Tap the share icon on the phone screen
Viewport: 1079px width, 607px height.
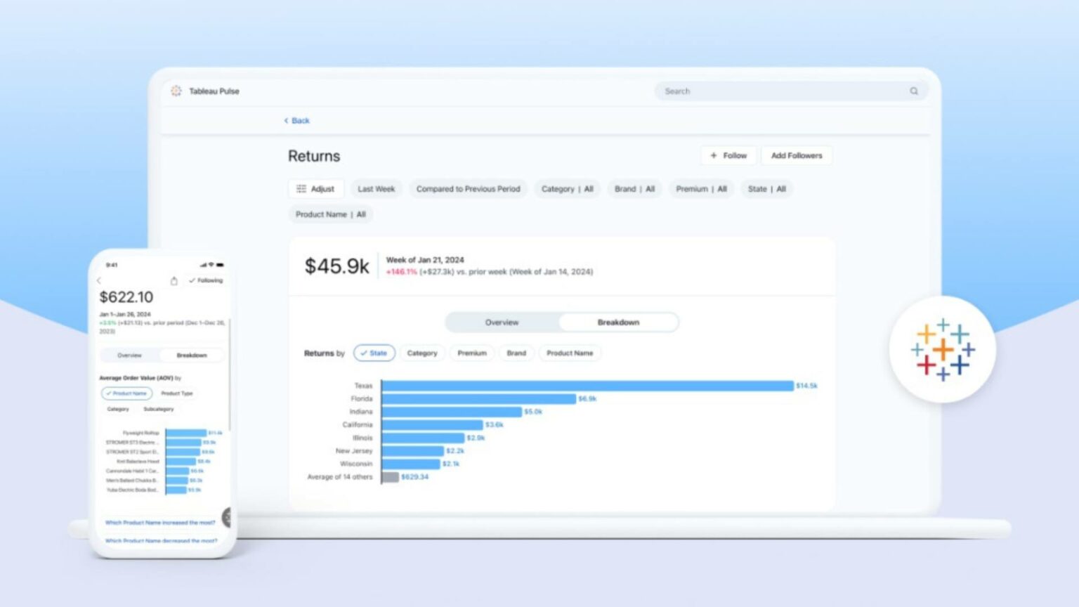174,280
